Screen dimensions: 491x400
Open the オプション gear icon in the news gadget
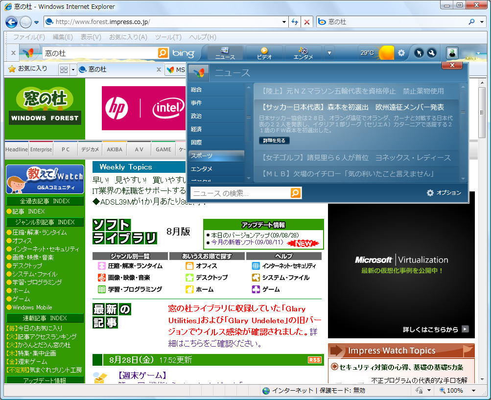pyautogui.click(x=431, y=193)
